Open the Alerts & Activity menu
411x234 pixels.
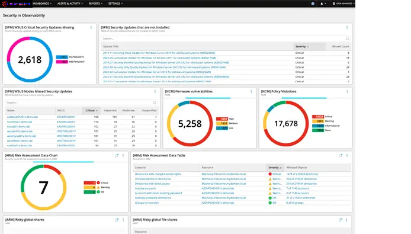tap(70, 4)
